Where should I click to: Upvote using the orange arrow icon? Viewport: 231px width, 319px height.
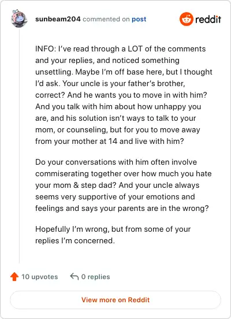[14, 277]
